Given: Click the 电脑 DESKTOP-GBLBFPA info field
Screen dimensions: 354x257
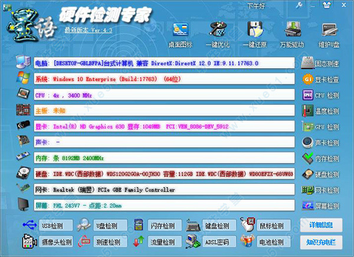Looking at the screenshot, I should tap(164, 63).
